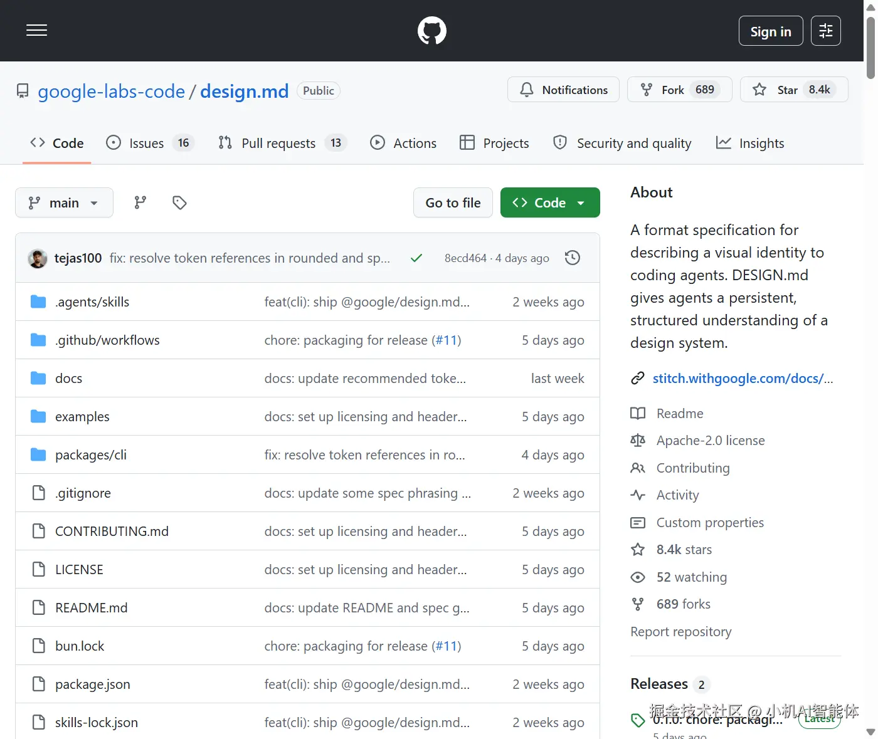The width and height of the screenshot is (878, 739).
Task: Open tejas100 avatar image
Action: tap(38, 258)
